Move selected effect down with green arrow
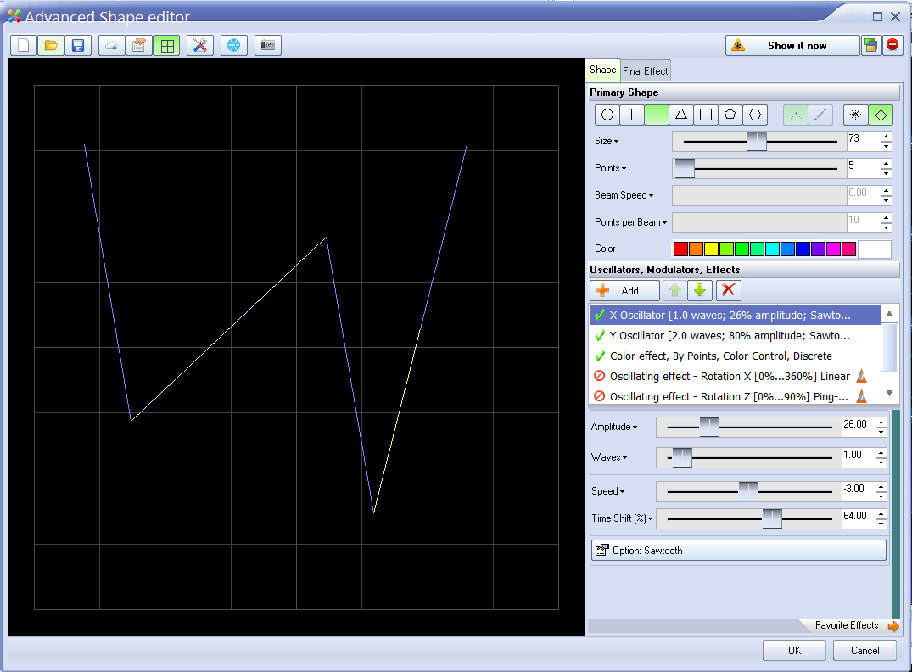912x672 pixels. tap(699, 290)
